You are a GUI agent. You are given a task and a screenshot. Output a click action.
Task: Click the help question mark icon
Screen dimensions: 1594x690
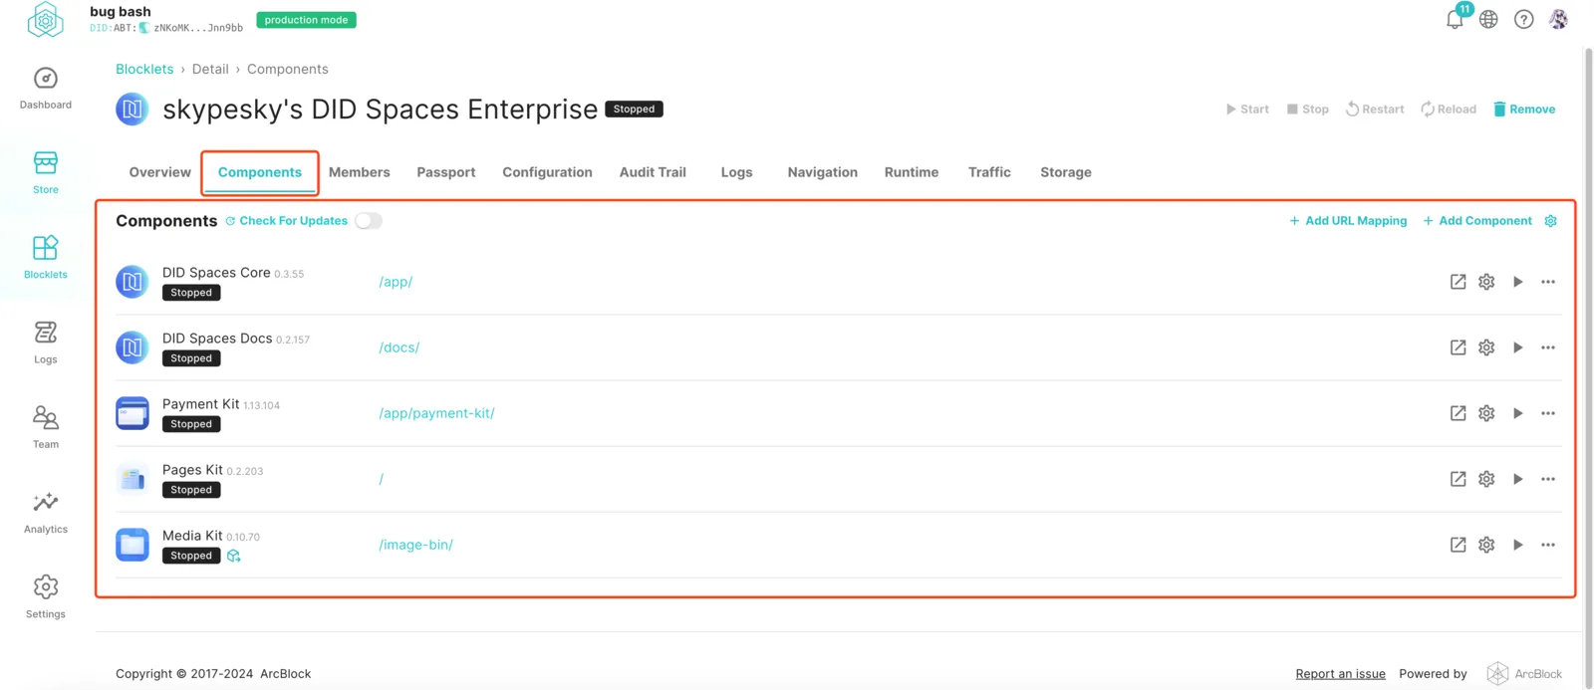click(1523, 19)
